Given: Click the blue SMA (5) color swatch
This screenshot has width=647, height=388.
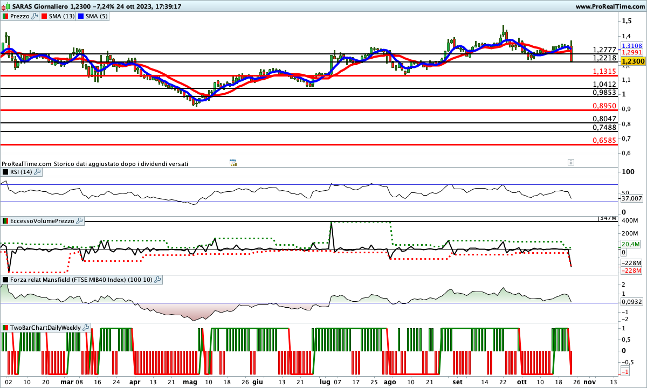Looking at the screenshot, I should click(x=80, y=17).
